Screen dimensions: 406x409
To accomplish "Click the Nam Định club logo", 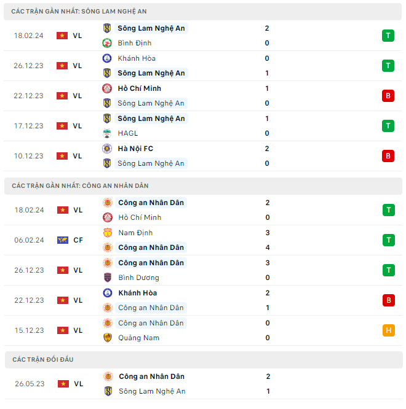I will [x=106, y=233].
